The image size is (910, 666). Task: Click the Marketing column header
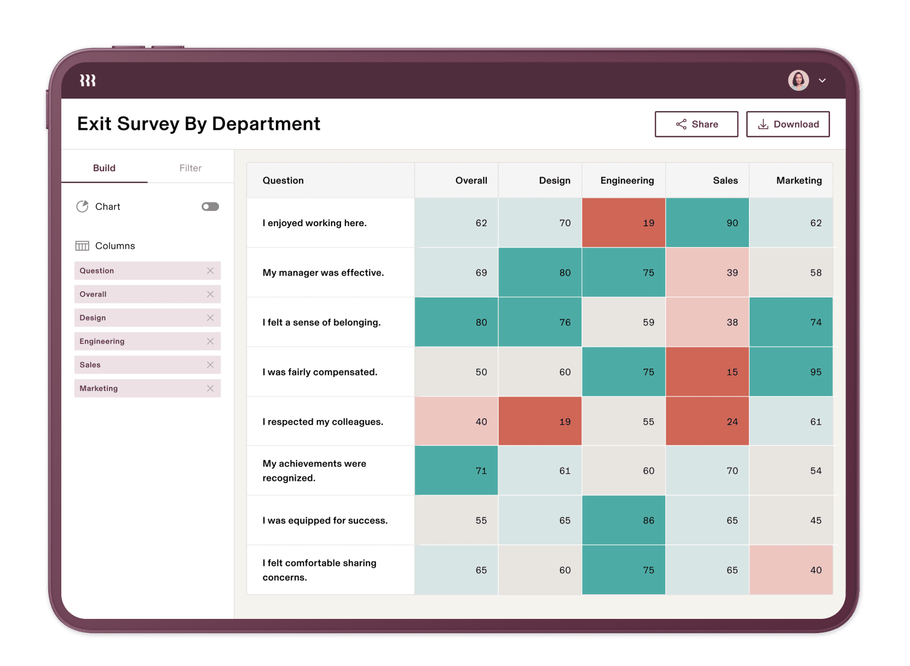pyautogui.click(x=798, y=181)
